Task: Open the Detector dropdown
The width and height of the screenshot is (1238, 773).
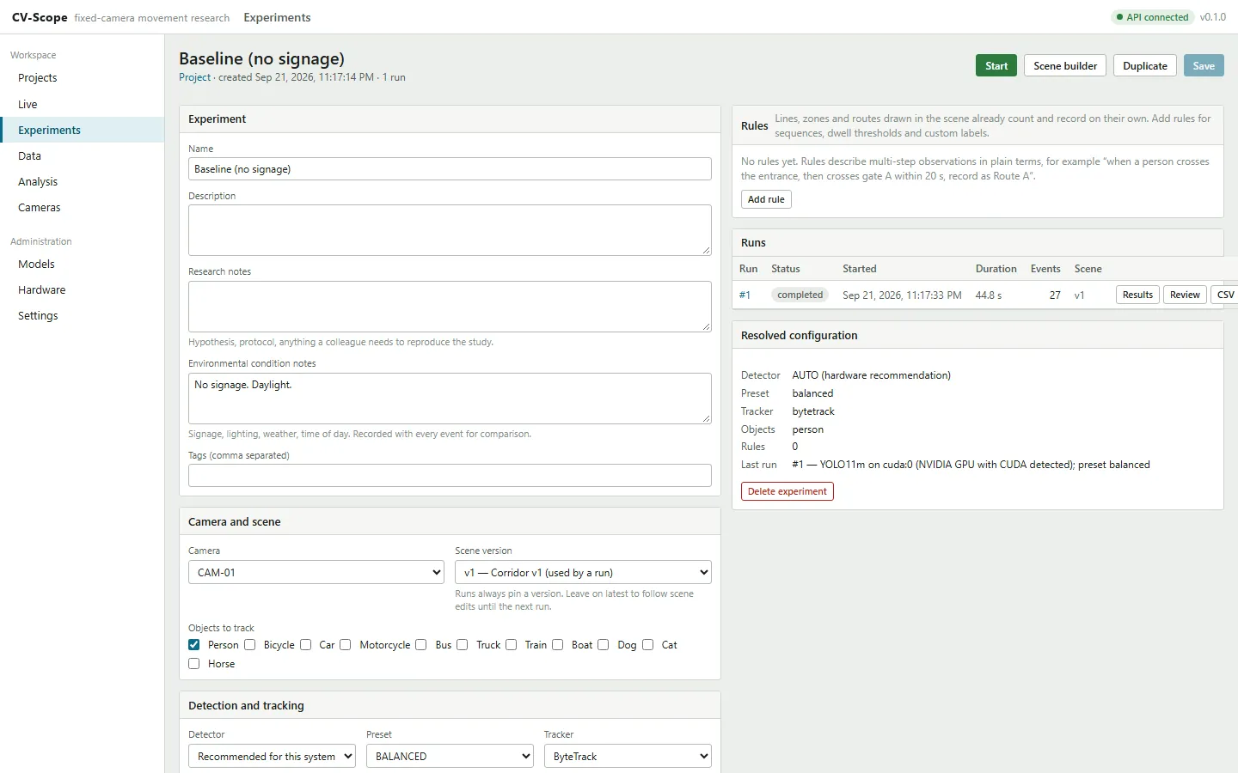Action: [272, 756]
